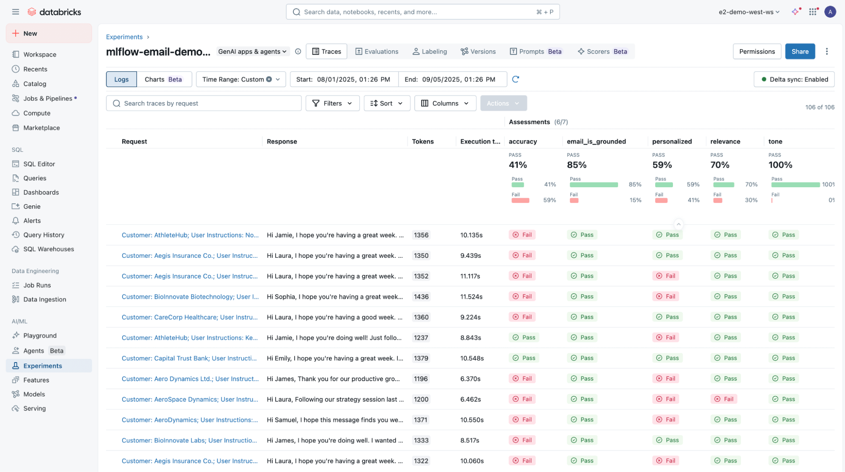Screen dimensions: 845x472
Task: Select the Logs view toggle
Action: (121, 79)
